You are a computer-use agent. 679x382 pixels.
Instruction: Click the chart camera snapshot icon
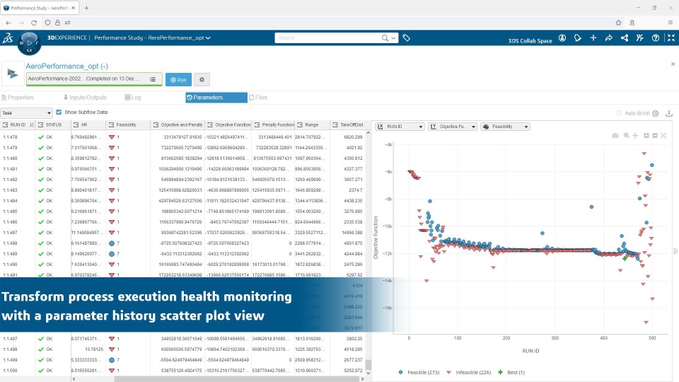pyautogui.click(x=615, y=136)
